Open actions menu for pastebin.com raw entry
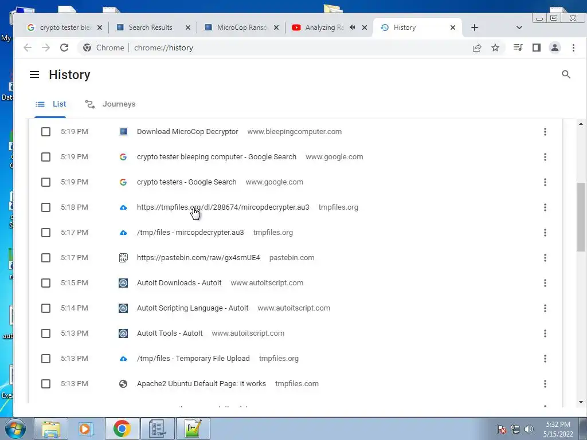 (x=545, y=258)
